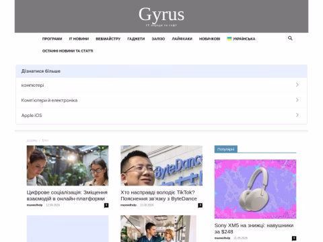Open the IT НОВИНИ menu item
Image resolution: width=323 pixels, height=242 pixels.
click(x=79, y=39)
